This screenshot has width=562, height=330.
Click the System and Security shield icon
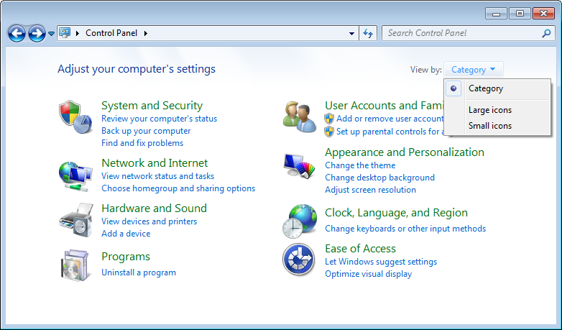pyautogui.click(x=75, y=117)
